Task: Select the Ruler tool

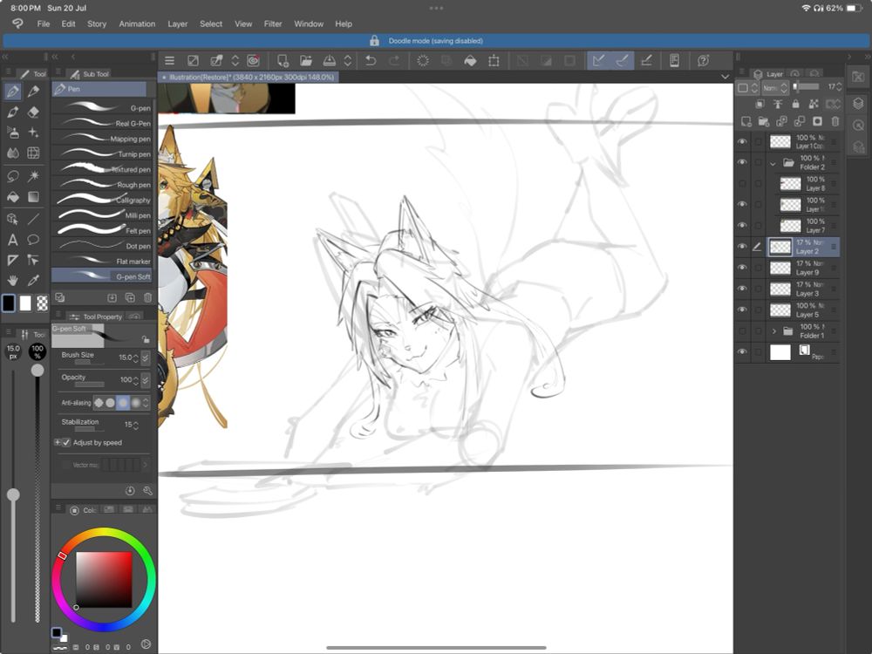Action: pos(13,260)
